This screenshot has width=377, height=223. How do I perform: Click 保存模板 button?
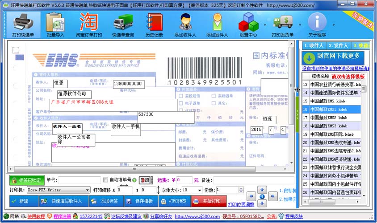[x=141, y=201]
